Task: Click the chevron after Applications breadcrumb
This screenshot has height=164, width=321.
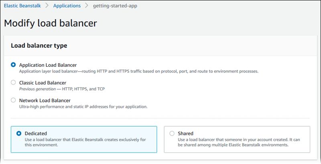Action: [x=86, y=6]
